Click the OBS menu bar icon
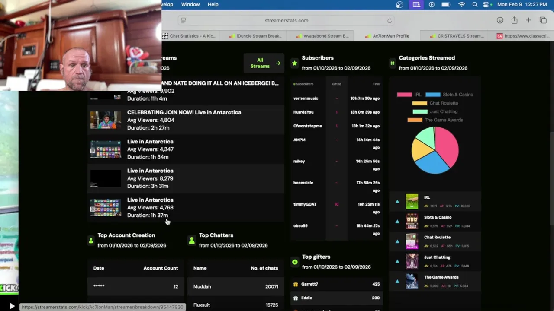The height and width of the screenshot is (311, 554). pos(399,4)
